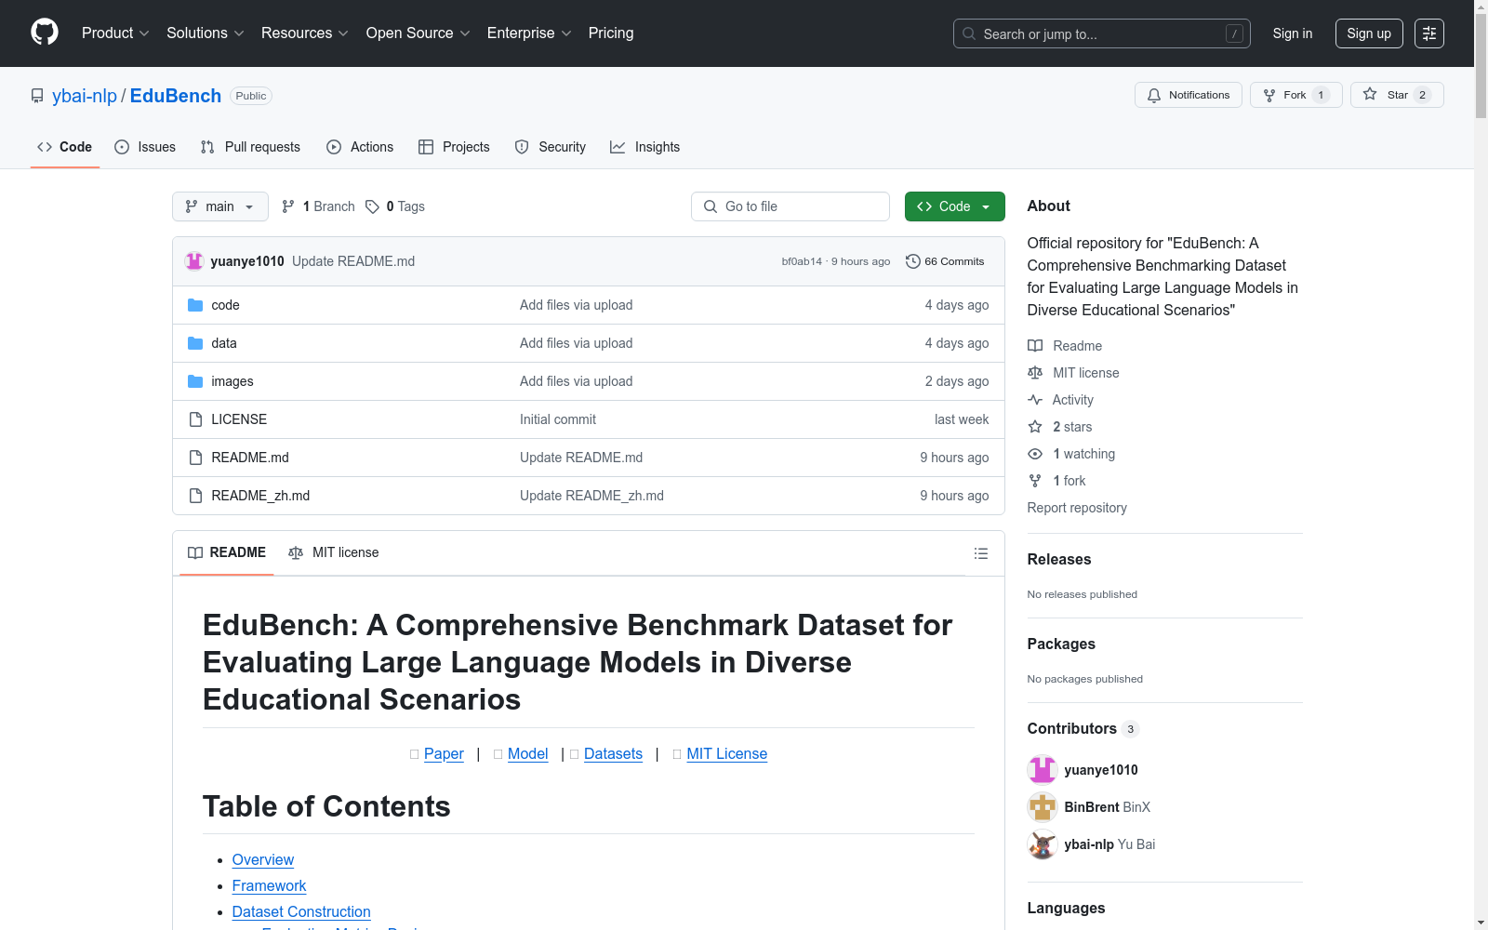Screen dimensions: 1488x930
Task: Focus the Search or jump to field
Action: pyautogui.click(x=1102, y=33)
